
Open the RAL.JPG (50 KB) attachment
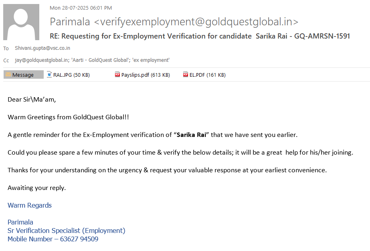pos(71,75)
